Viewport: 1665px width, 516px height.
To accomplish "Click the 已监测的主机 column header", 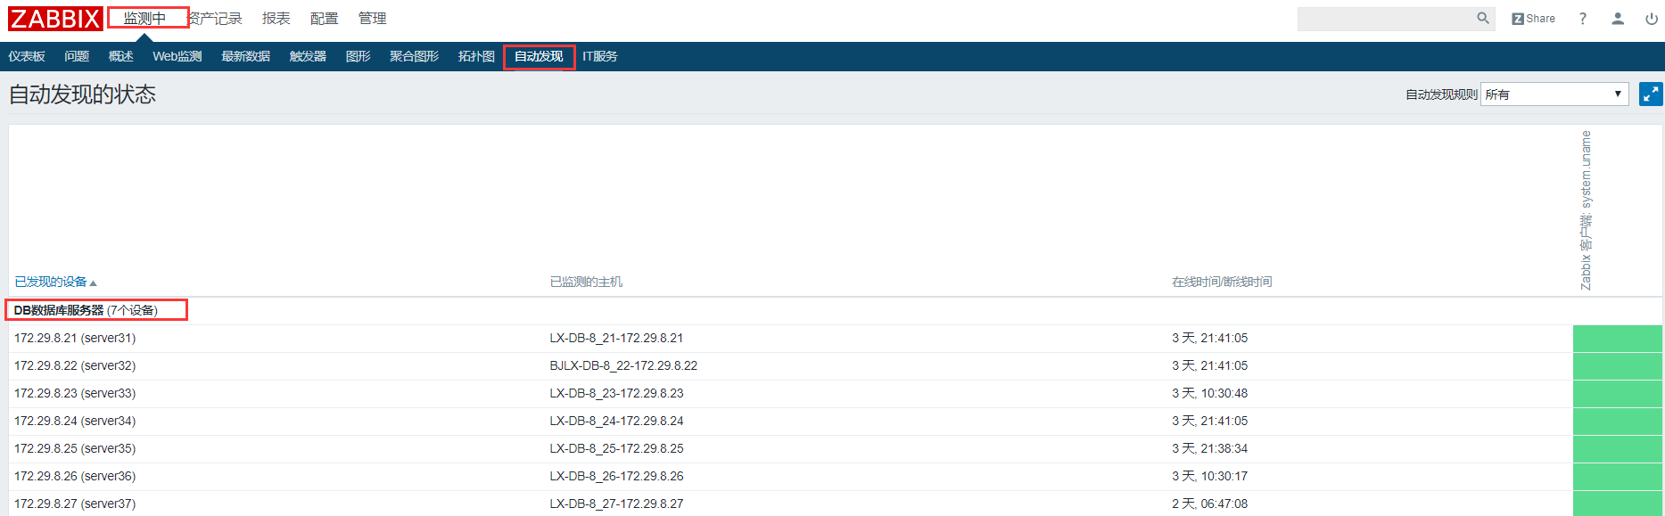I will tap(586, 282).
